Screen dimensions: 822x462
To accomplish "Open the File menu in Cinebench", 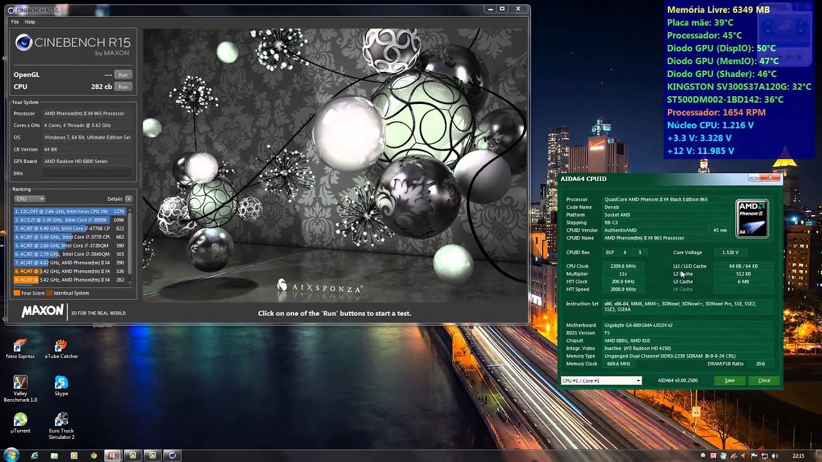I will coord(15,22).
